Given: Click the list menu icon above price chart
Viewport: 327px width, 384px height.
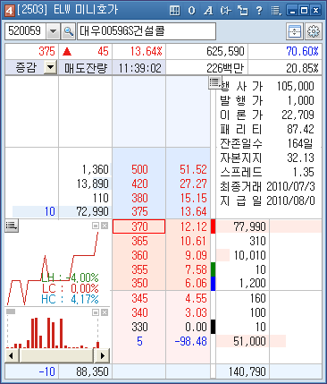Looking at the screenshot, I should click(12, 226).
